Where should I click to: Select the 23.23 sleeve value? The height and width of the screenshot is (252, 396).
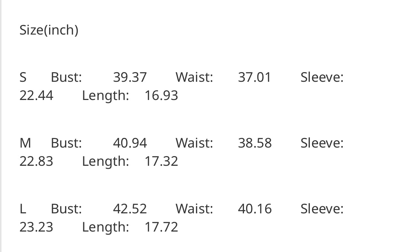point(36,227)
